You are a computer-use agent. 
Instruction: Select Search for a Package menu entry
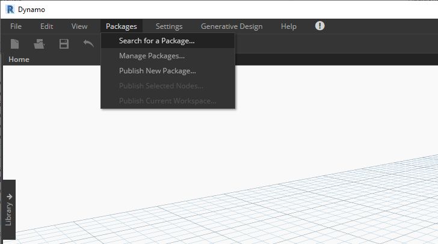coord(156,41)
